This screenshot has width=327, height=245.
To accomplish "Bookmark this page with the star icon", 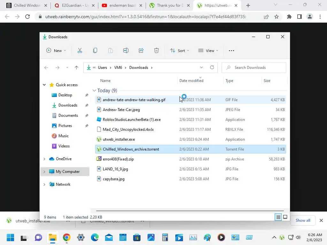I will pyautogui.click(x=277, y=17).
